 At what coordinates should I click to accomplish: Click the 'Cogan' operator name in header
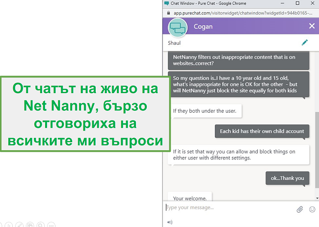pos(203,26)
